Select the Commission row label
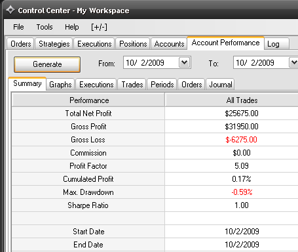This screenshot has height=252, width=298. point(88,153)
